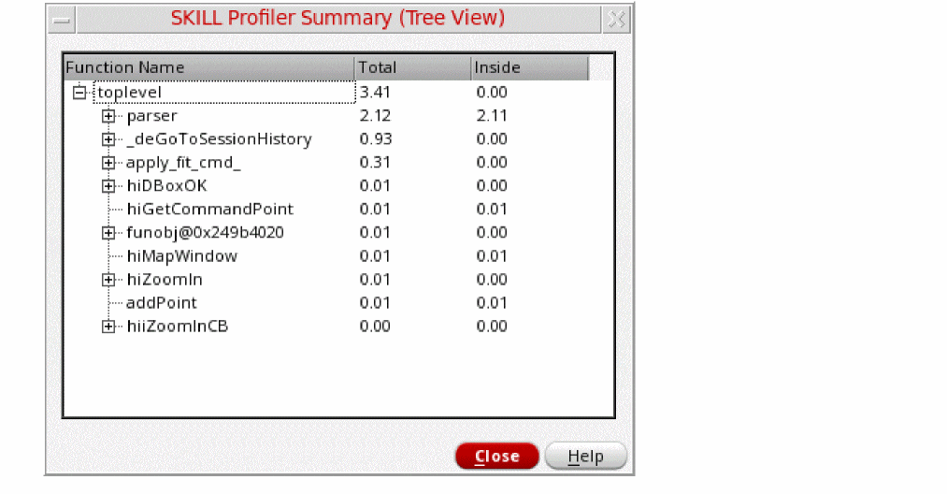The width and height of the screenshot is (947, 494).
Task: Sort by Total column header
Action: click(x=412, y=67)
